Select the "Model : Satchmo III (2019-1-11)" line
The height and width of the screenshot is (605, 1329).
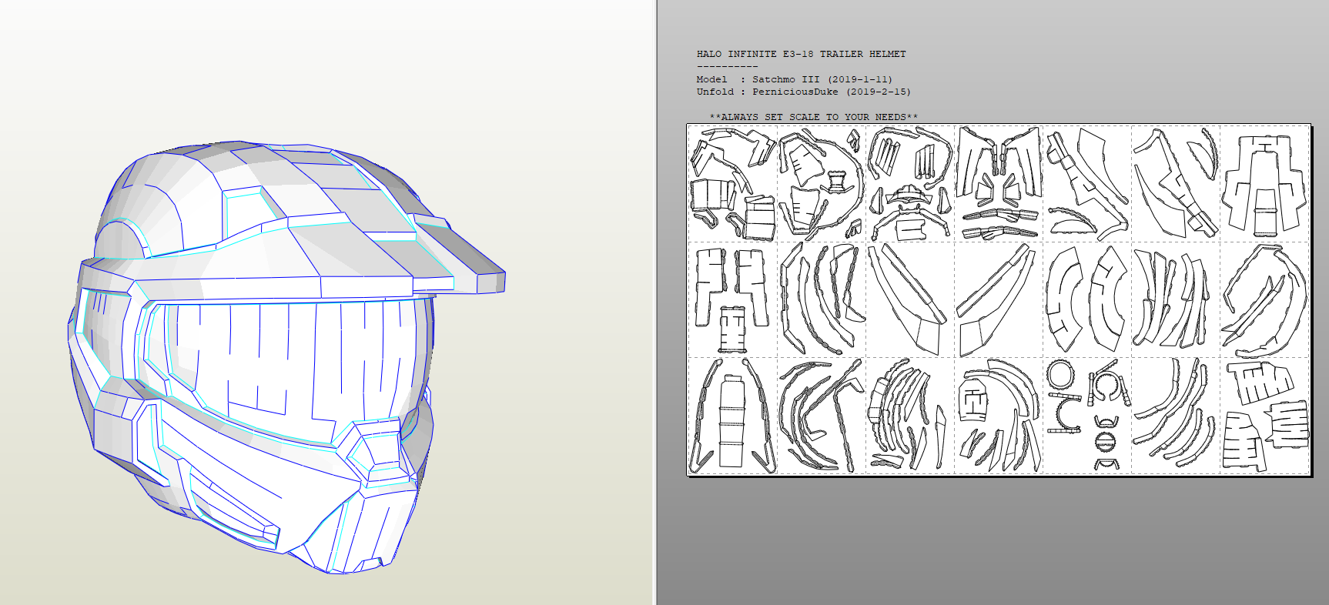pos(794,79)
